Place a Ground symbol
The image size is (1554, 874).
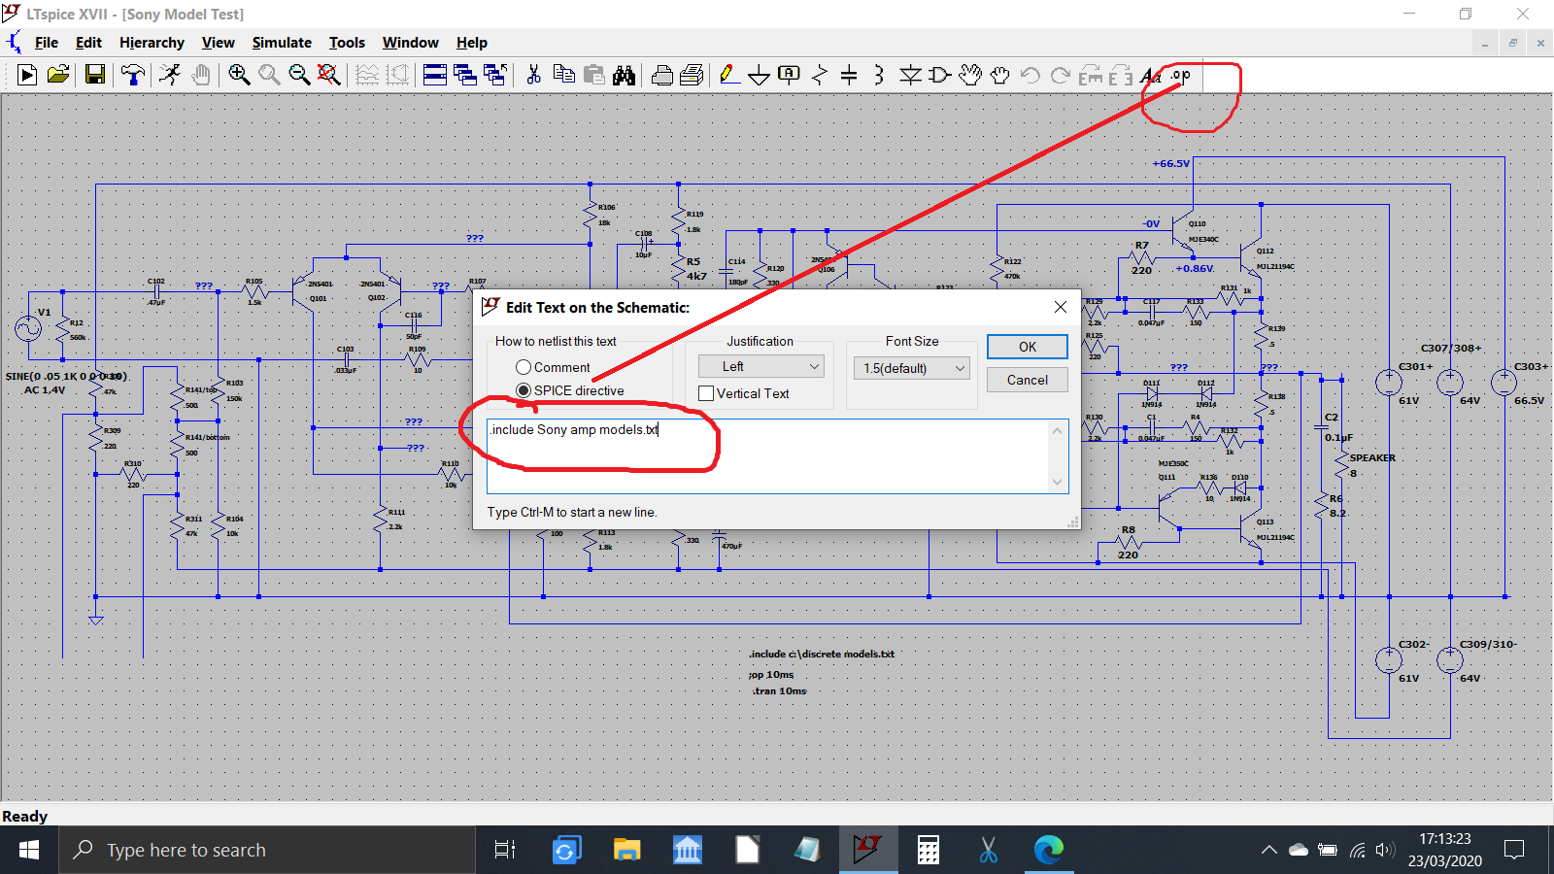[760, 75]
